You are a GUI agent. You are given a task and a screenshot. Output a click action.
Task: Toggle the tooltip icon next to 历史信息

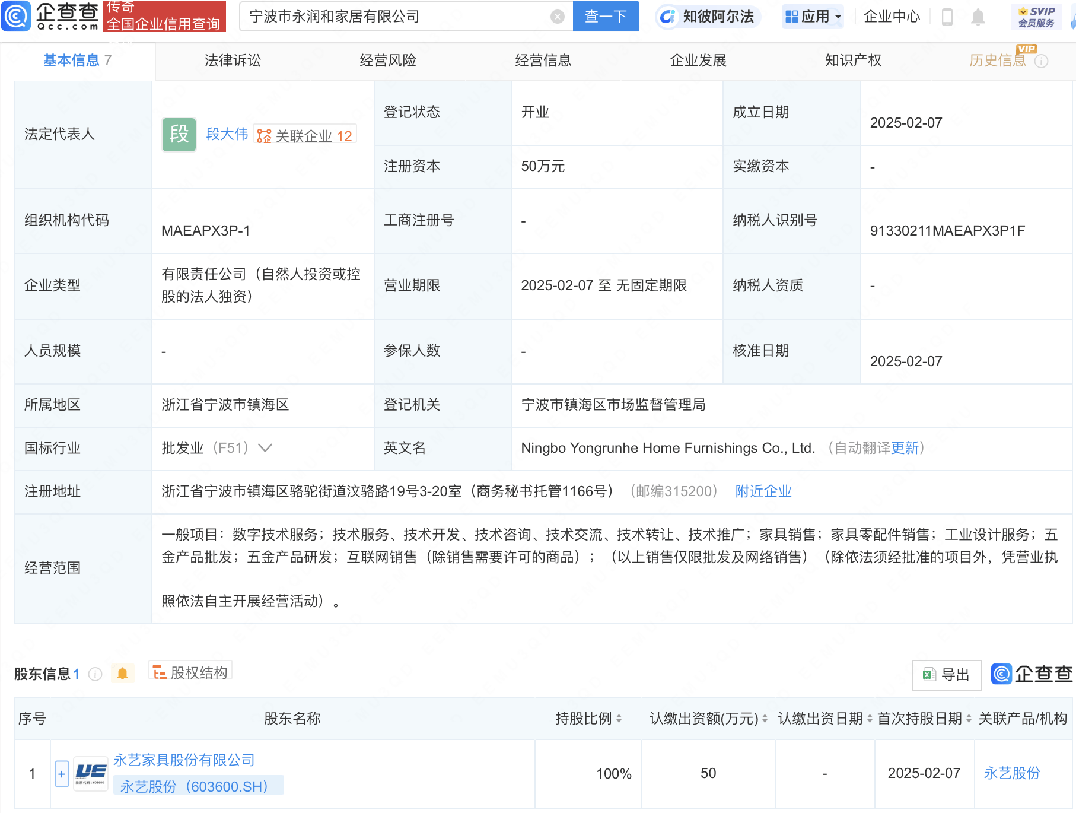point(1042,60)
